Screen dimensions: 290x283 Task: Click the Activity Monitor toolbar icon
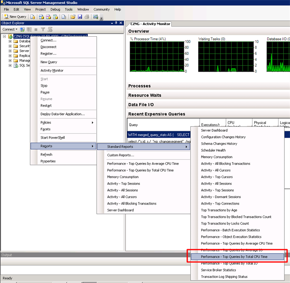(96, 17)
